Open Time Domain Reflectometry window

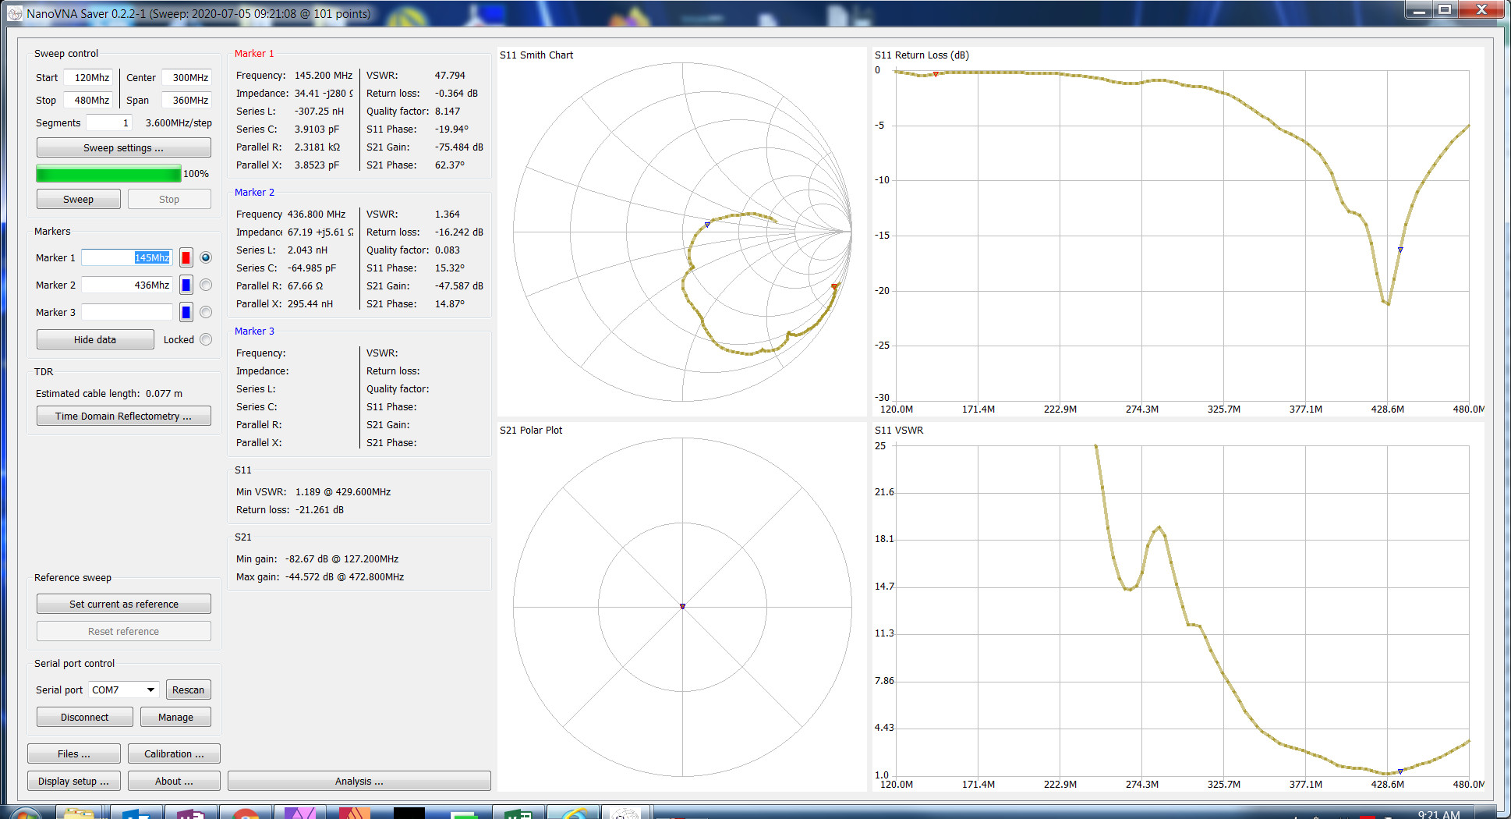pyautogui.click(x=123, y=417)
